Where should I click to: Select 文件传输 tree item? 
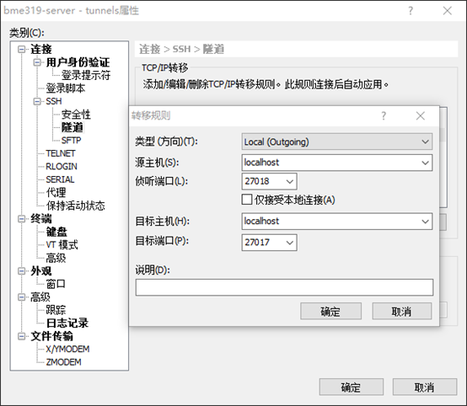click(x=51, y=336)
